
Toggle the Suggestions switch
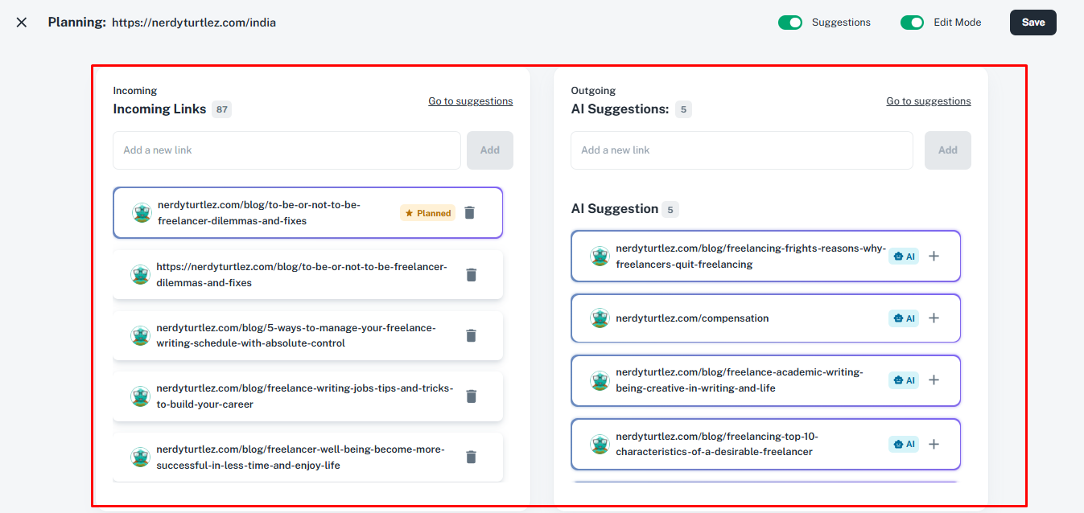point(790,23)
